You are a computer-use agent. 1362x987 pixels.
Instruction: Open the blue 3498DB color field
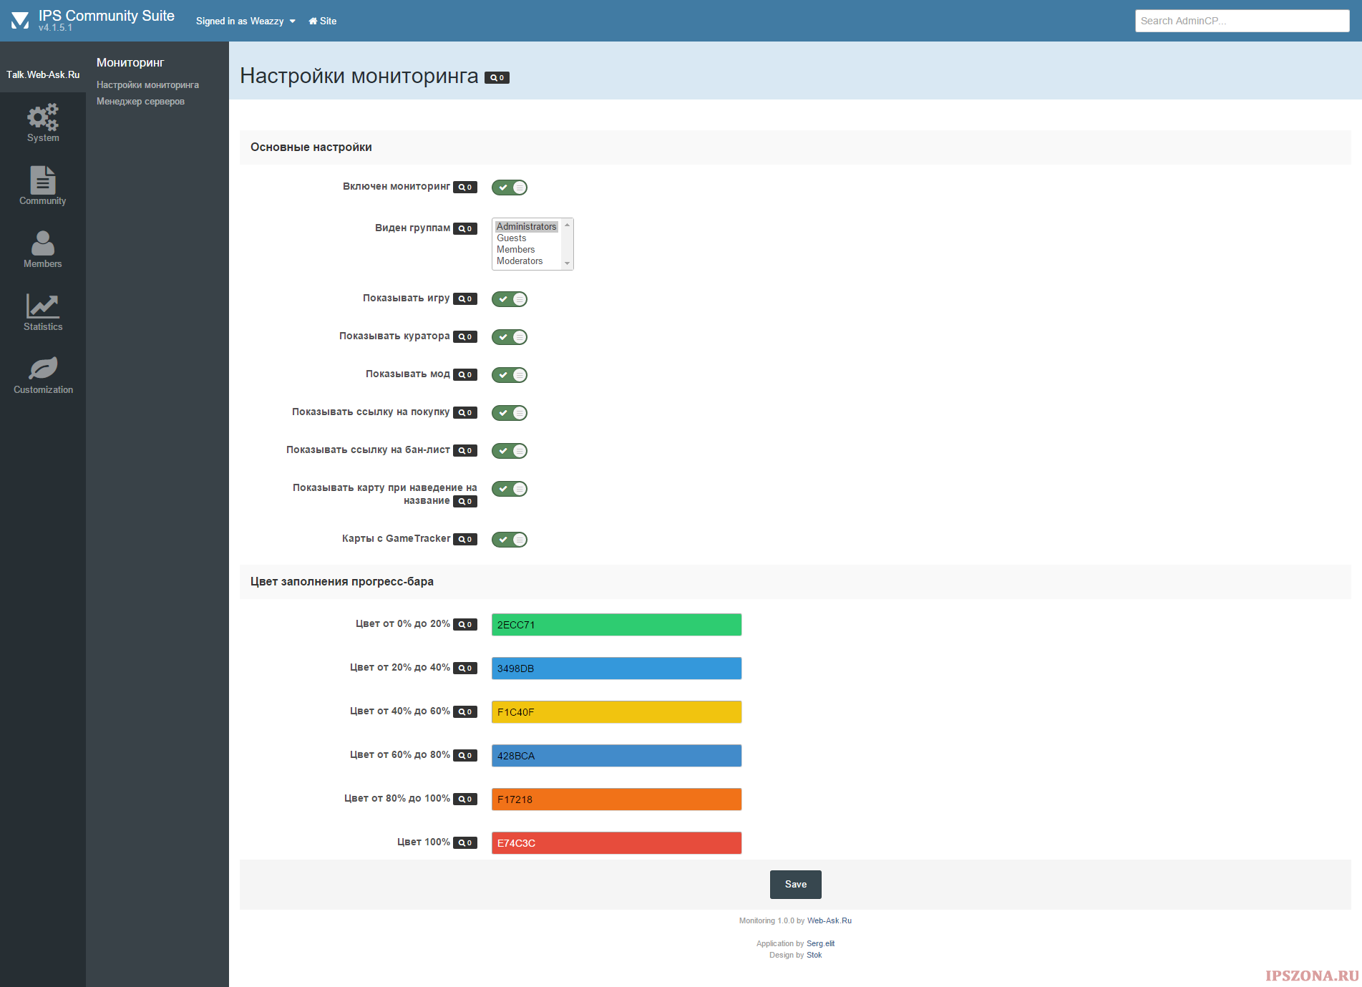617,668
